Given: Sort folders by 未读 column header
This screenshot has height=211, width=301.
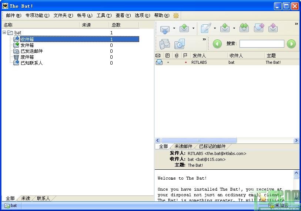Looking at the screenshot, I should [x=94, y=25].
